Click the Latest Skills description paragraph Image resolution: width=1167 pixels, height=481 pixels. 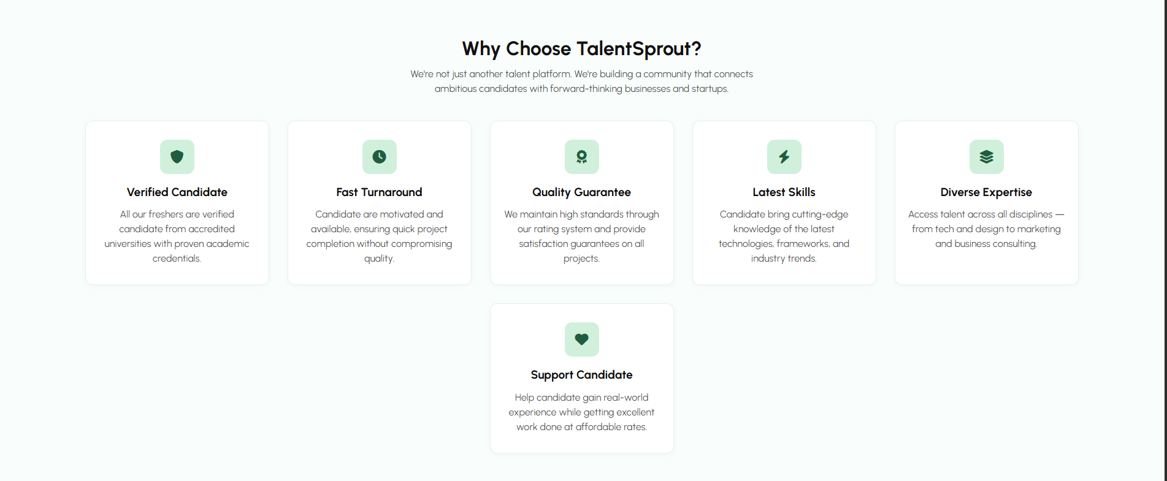[784, 236]
